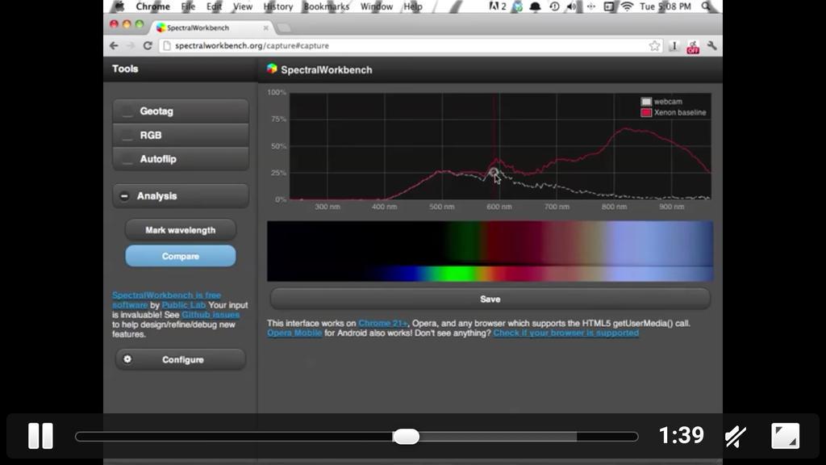826x465 pixels.
Task: Open the Github issues link
Action: pos(211,315)
